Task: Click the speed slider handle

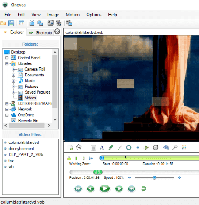Action: pyautogui.click(x=154, y=177)
